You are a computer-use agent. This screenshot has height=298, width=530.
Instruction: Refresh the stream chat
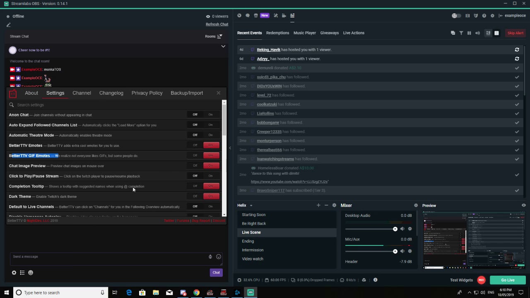[x=217, y=24]
